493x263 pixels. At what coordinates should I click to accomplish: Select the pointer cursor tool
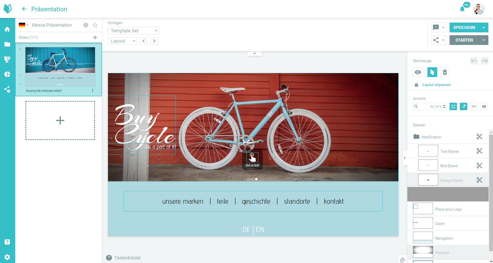tap(432, 72)
